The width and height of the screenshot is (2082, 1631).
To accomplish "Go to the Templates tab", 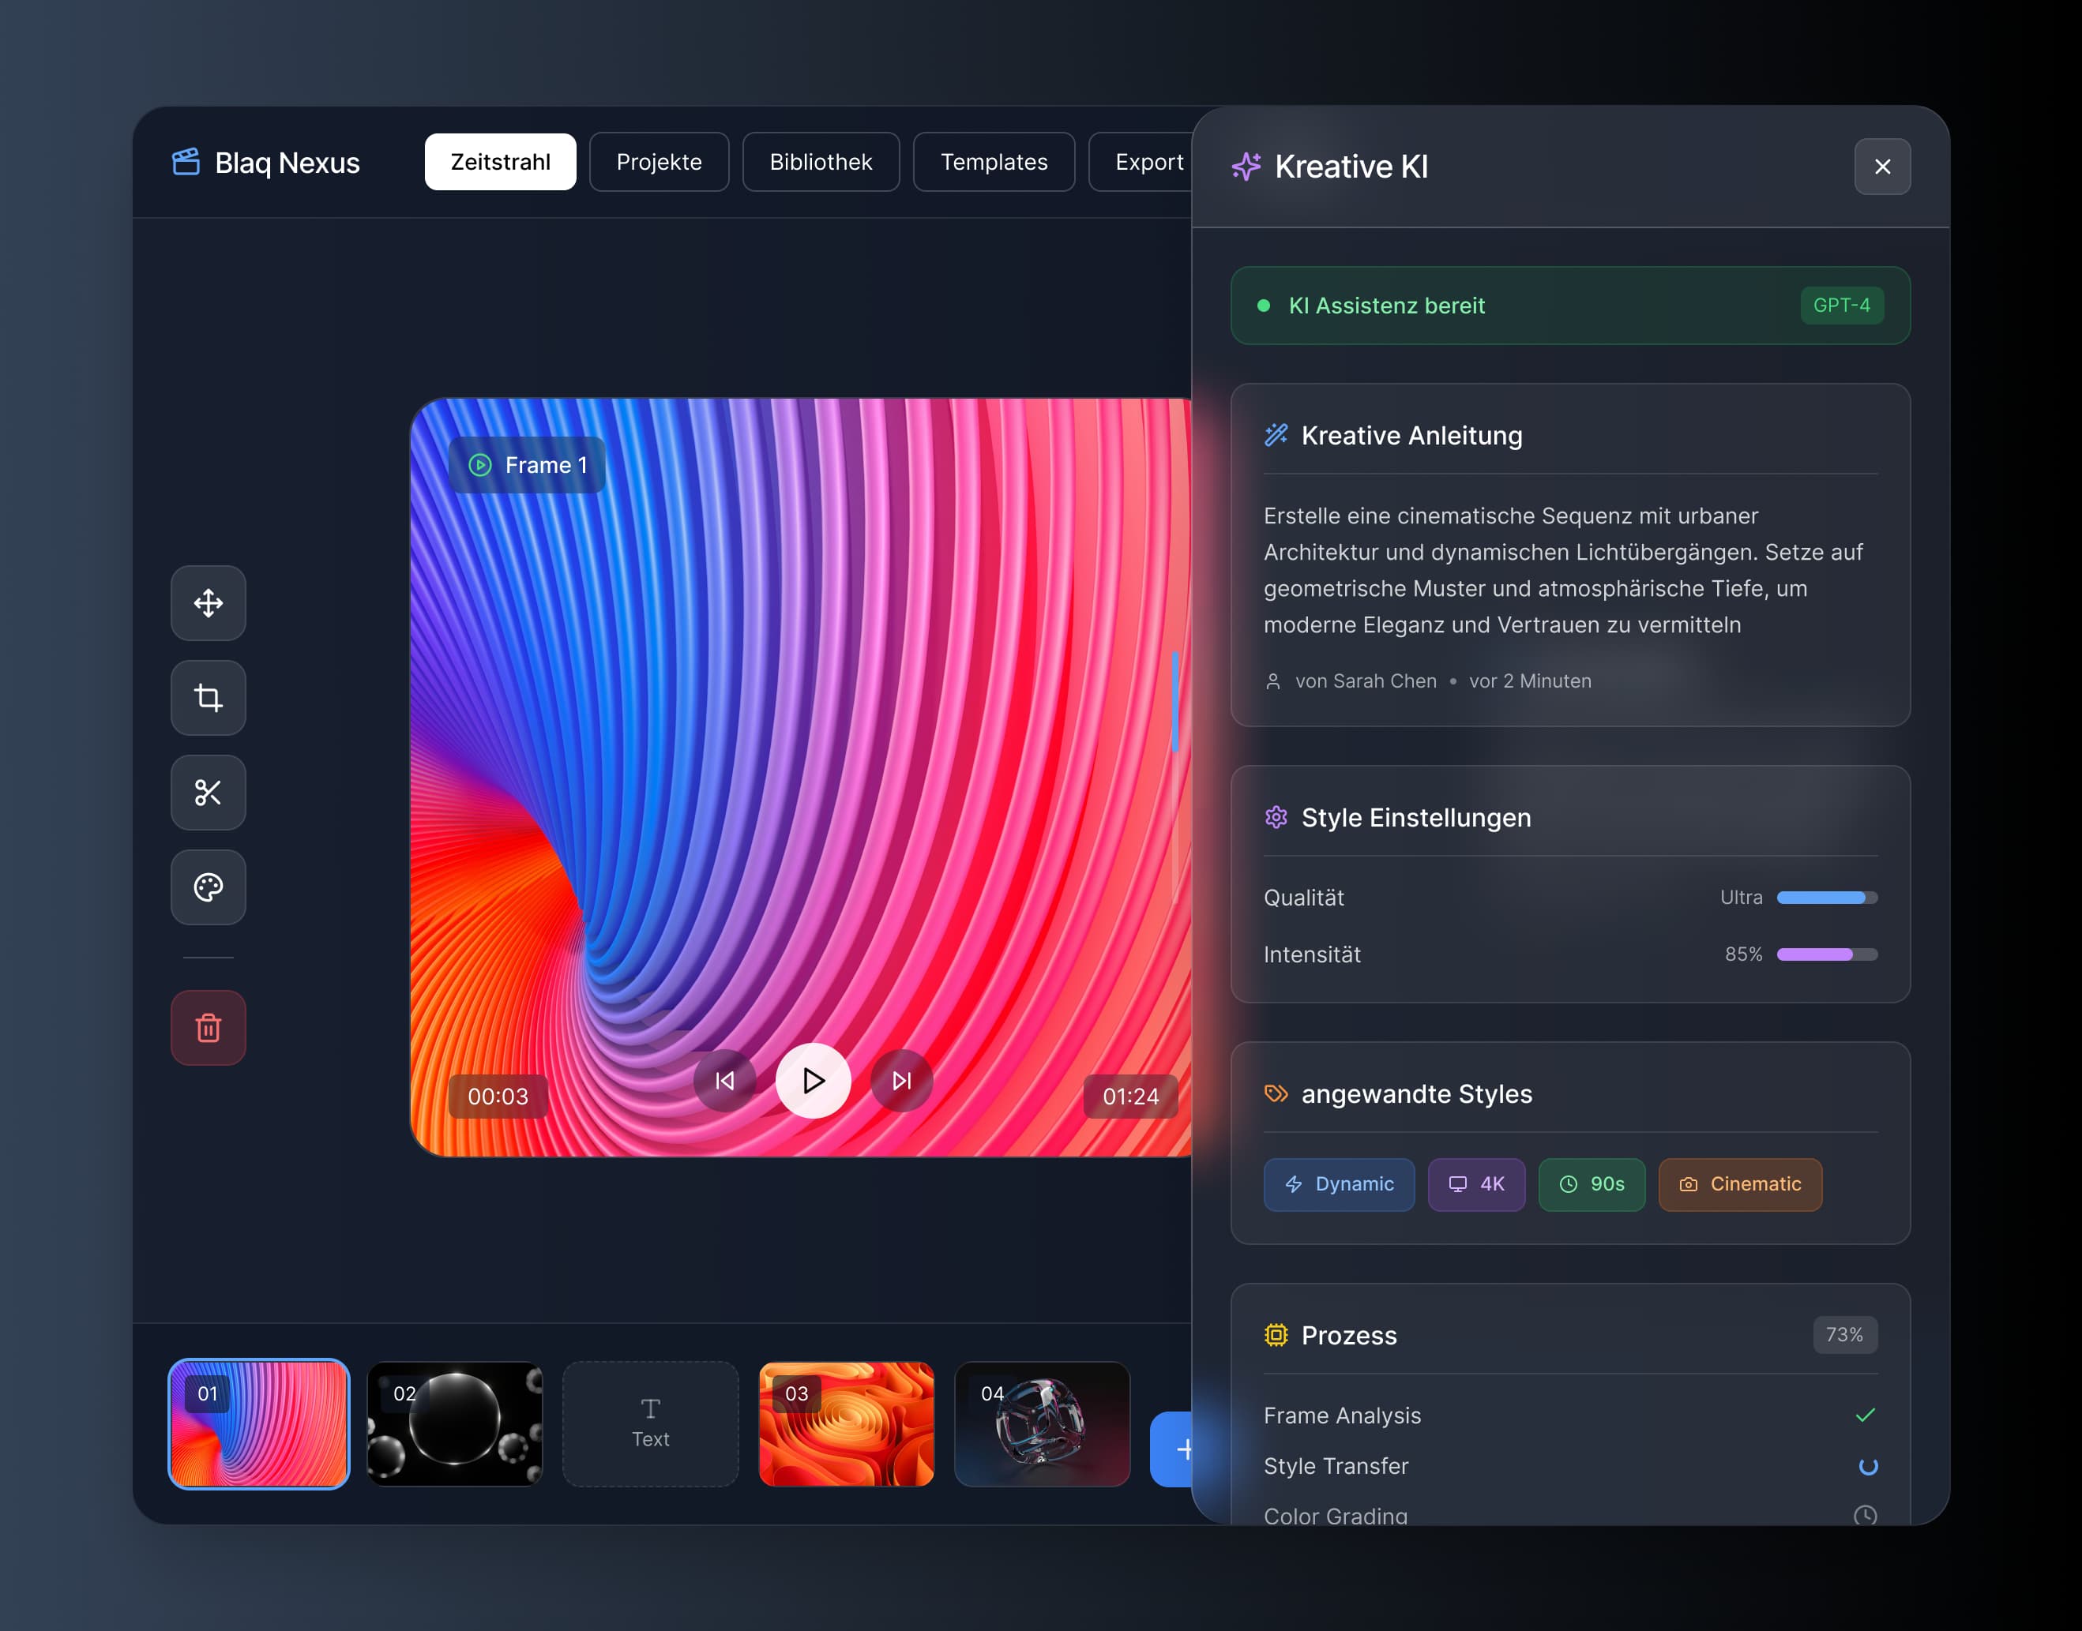I will coord(993,161).
